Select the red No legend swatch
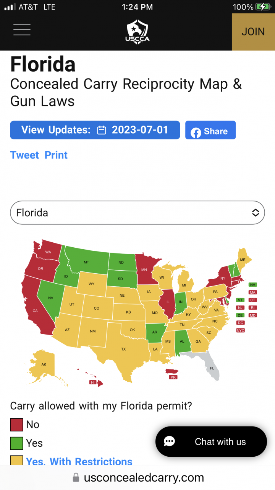The width and height of the screenshot is (275, 490). pyautogui.click(x=16, y=425)
